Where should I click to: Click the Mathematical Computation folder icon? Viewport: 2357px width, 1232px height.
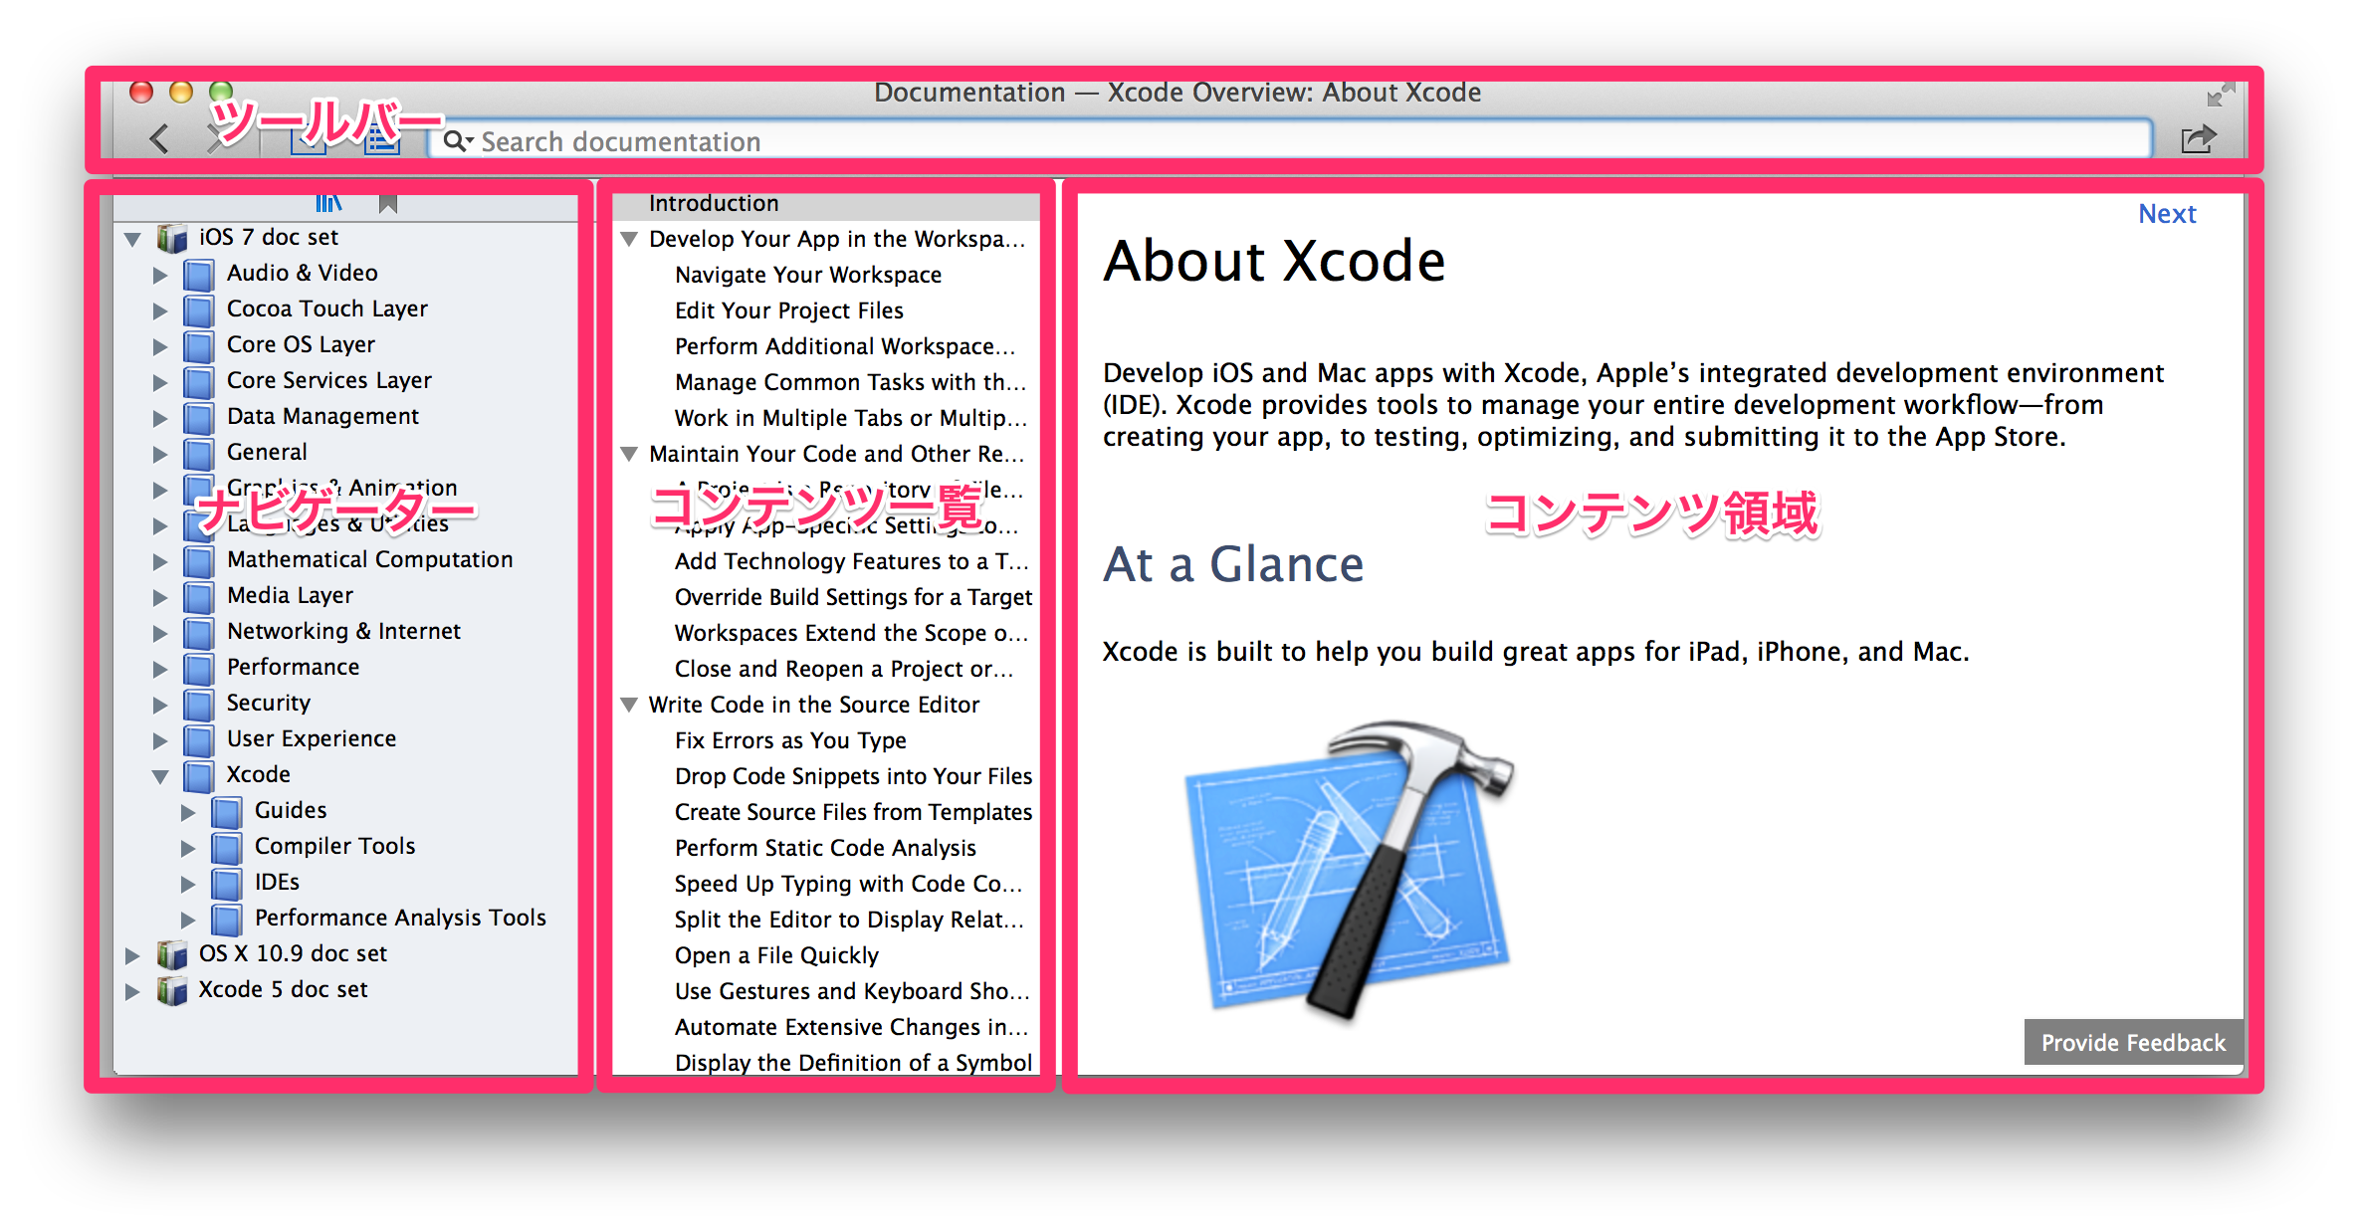pos(199,560)
